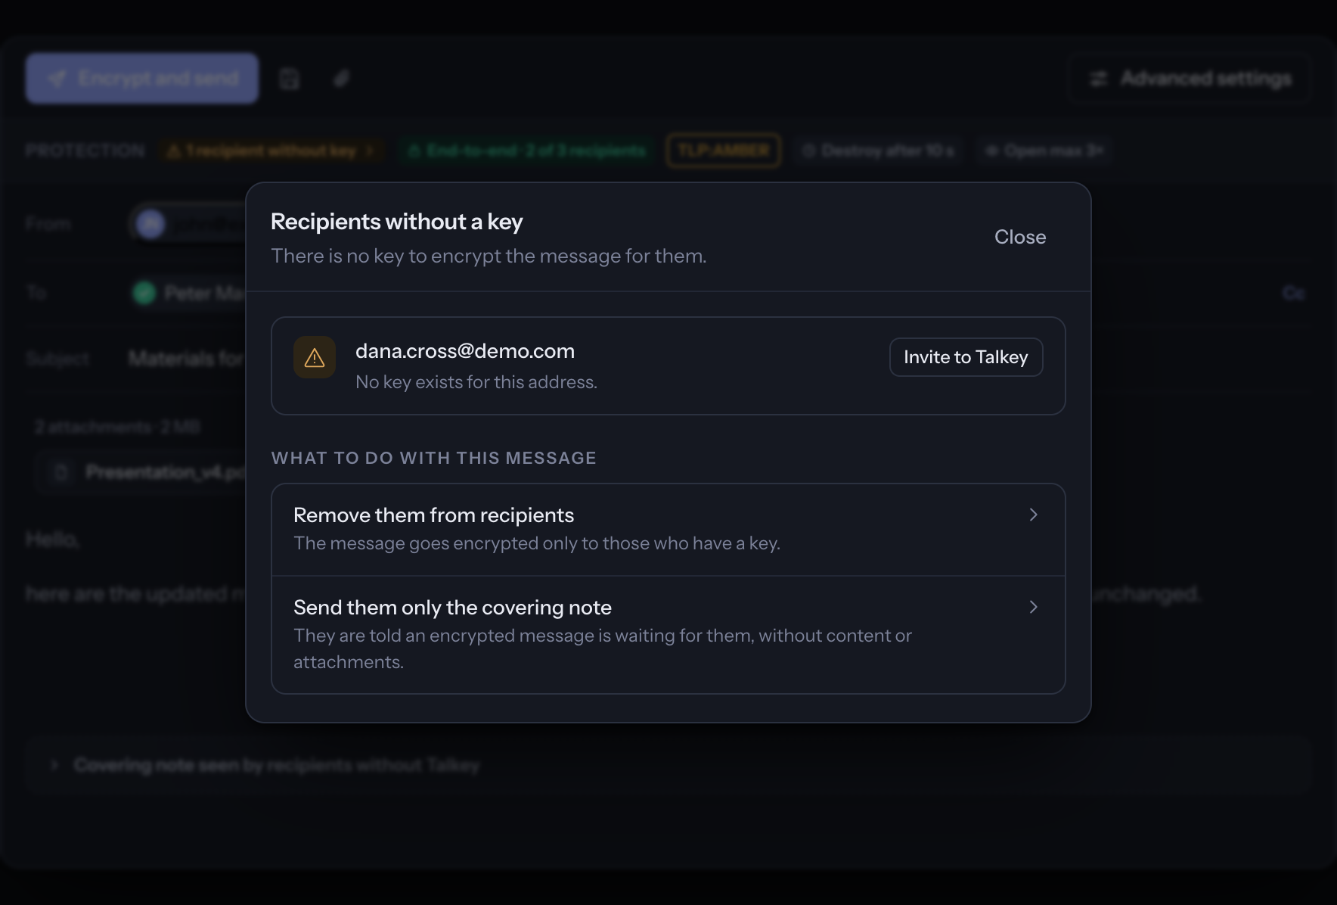Click the paper plane icon on Encrypt and send
The width and height of the screenshot is (1337, 905).
click(x=57, y=79)
